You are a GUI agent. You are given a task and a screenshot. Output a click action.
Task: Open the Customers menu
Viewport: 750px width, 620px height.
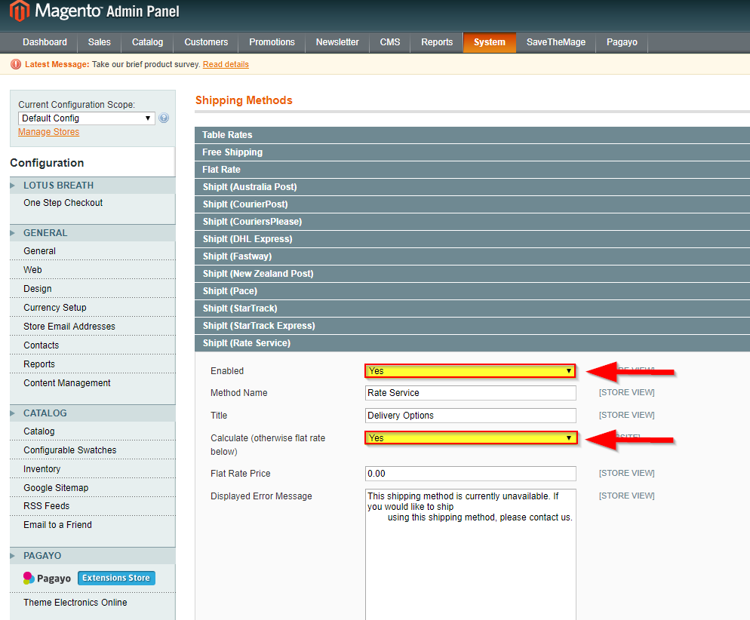[x=206, y=42]
